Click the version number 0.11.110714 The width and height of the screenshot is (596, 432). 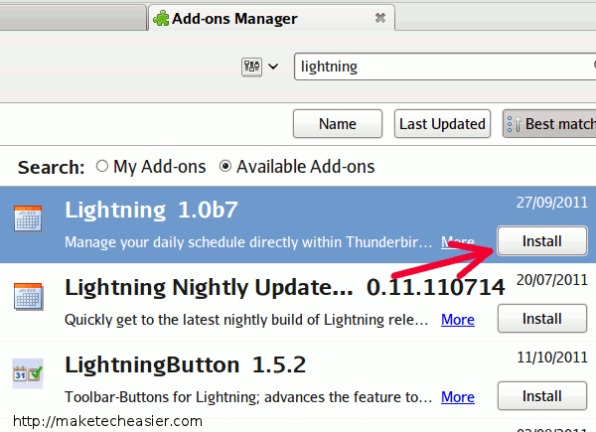436,288
